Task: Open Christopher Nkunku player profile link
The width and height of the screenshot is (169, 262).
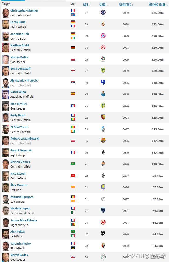Action: tap(24, 11)
